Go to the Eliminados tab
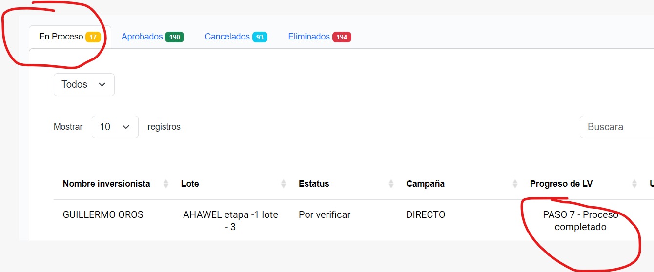The height and width of the screenshot is (272, 654). (309, 37)
